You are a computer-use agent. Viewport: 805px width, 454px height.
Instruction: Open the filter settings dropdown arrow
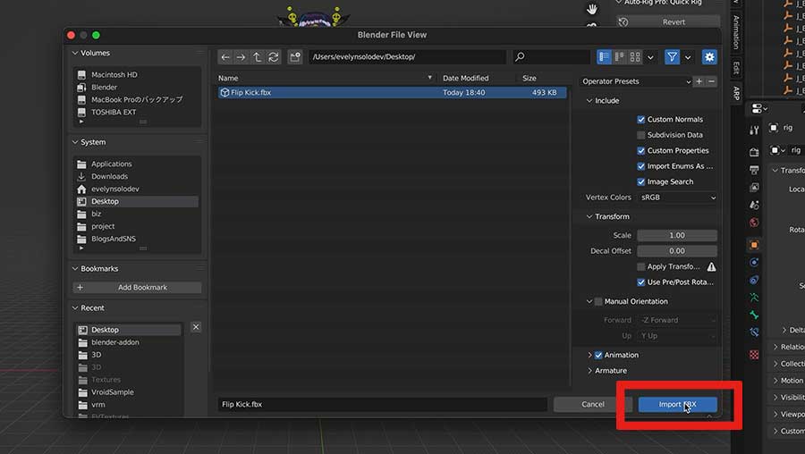click(688, 57)
